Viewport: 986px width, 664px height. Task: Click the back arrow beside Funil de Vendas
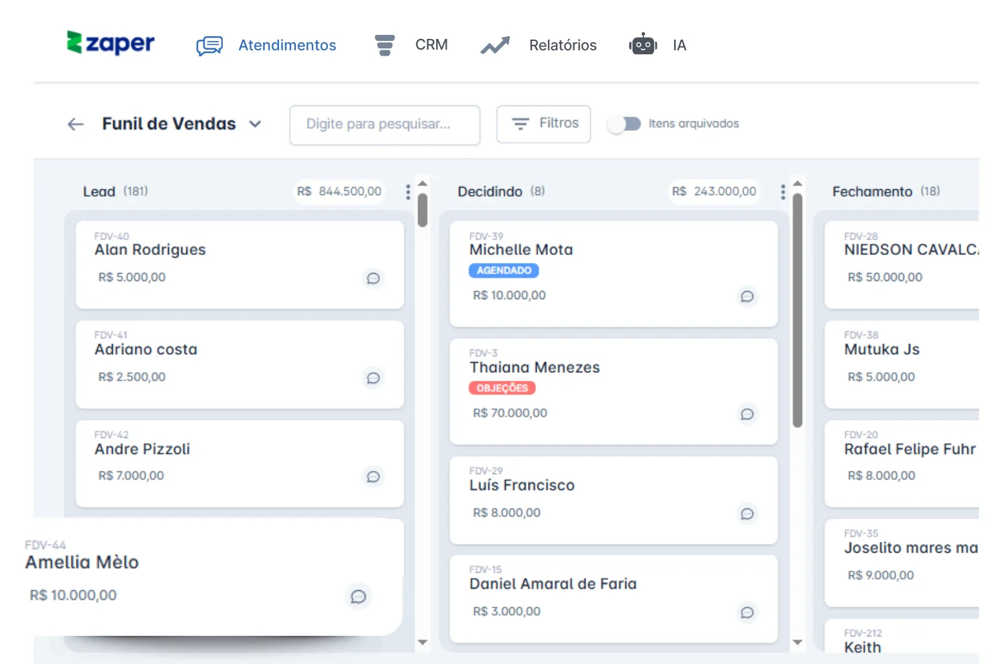76,124
